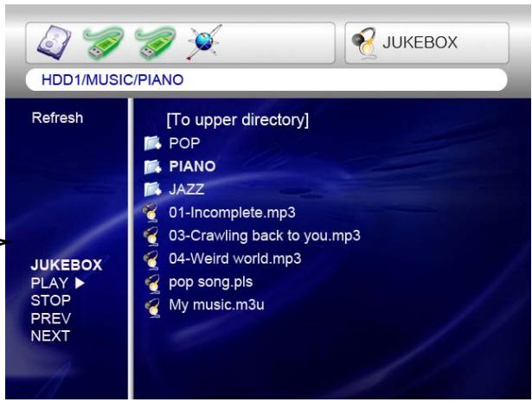
Task: Select My music.m3u playlist
Action: 216,305
